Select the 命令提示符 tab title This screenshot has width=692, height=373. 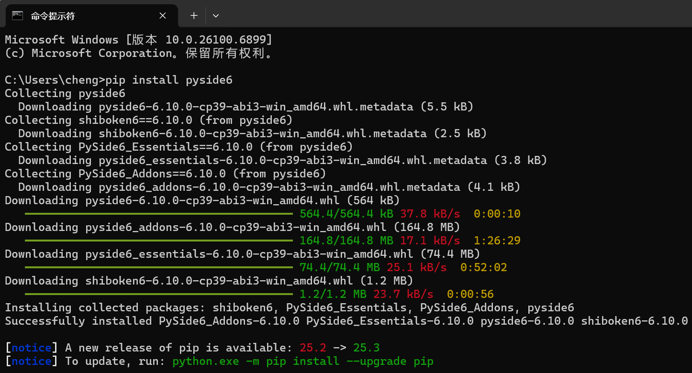(x=53, y=16)
